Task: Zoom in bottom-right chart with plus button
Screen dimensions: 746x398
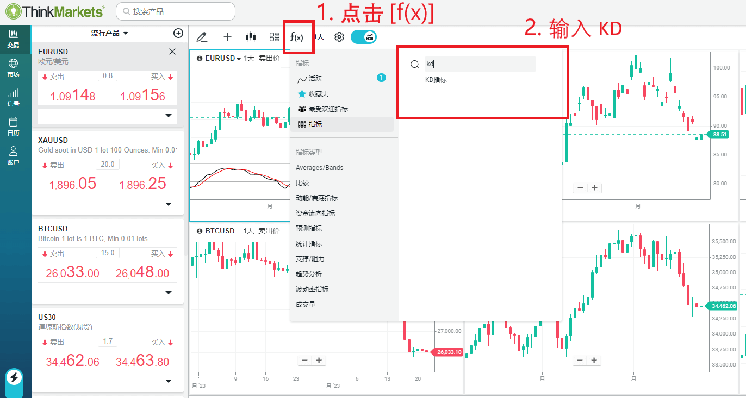Action: tap(595, 361)
